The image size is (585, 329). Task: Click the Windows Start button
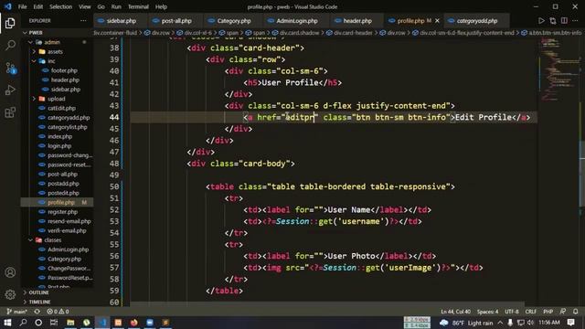tap(7, 323)
